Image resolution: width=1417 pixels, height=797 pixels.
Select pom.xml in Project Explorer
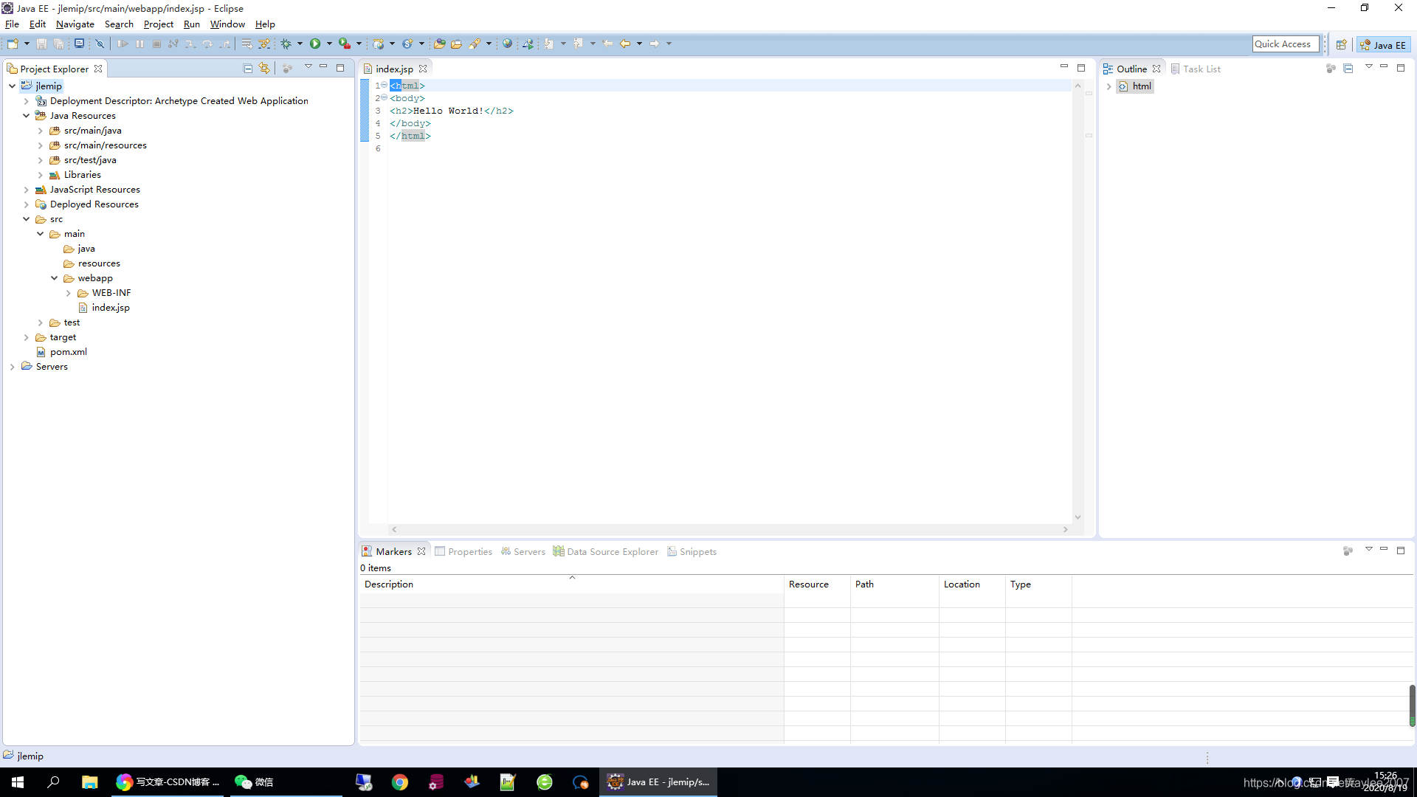coord(68,352)
